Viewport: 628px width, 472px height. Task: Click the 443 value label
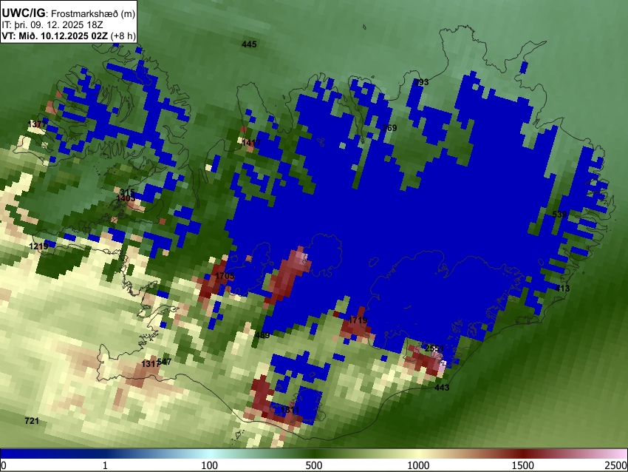(x=442, y=388)
